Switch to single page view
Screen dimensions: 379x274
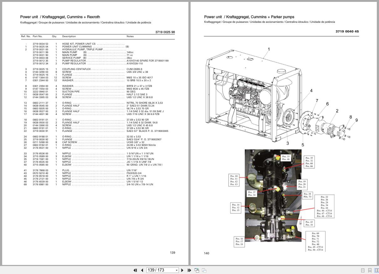coord(363,271)
